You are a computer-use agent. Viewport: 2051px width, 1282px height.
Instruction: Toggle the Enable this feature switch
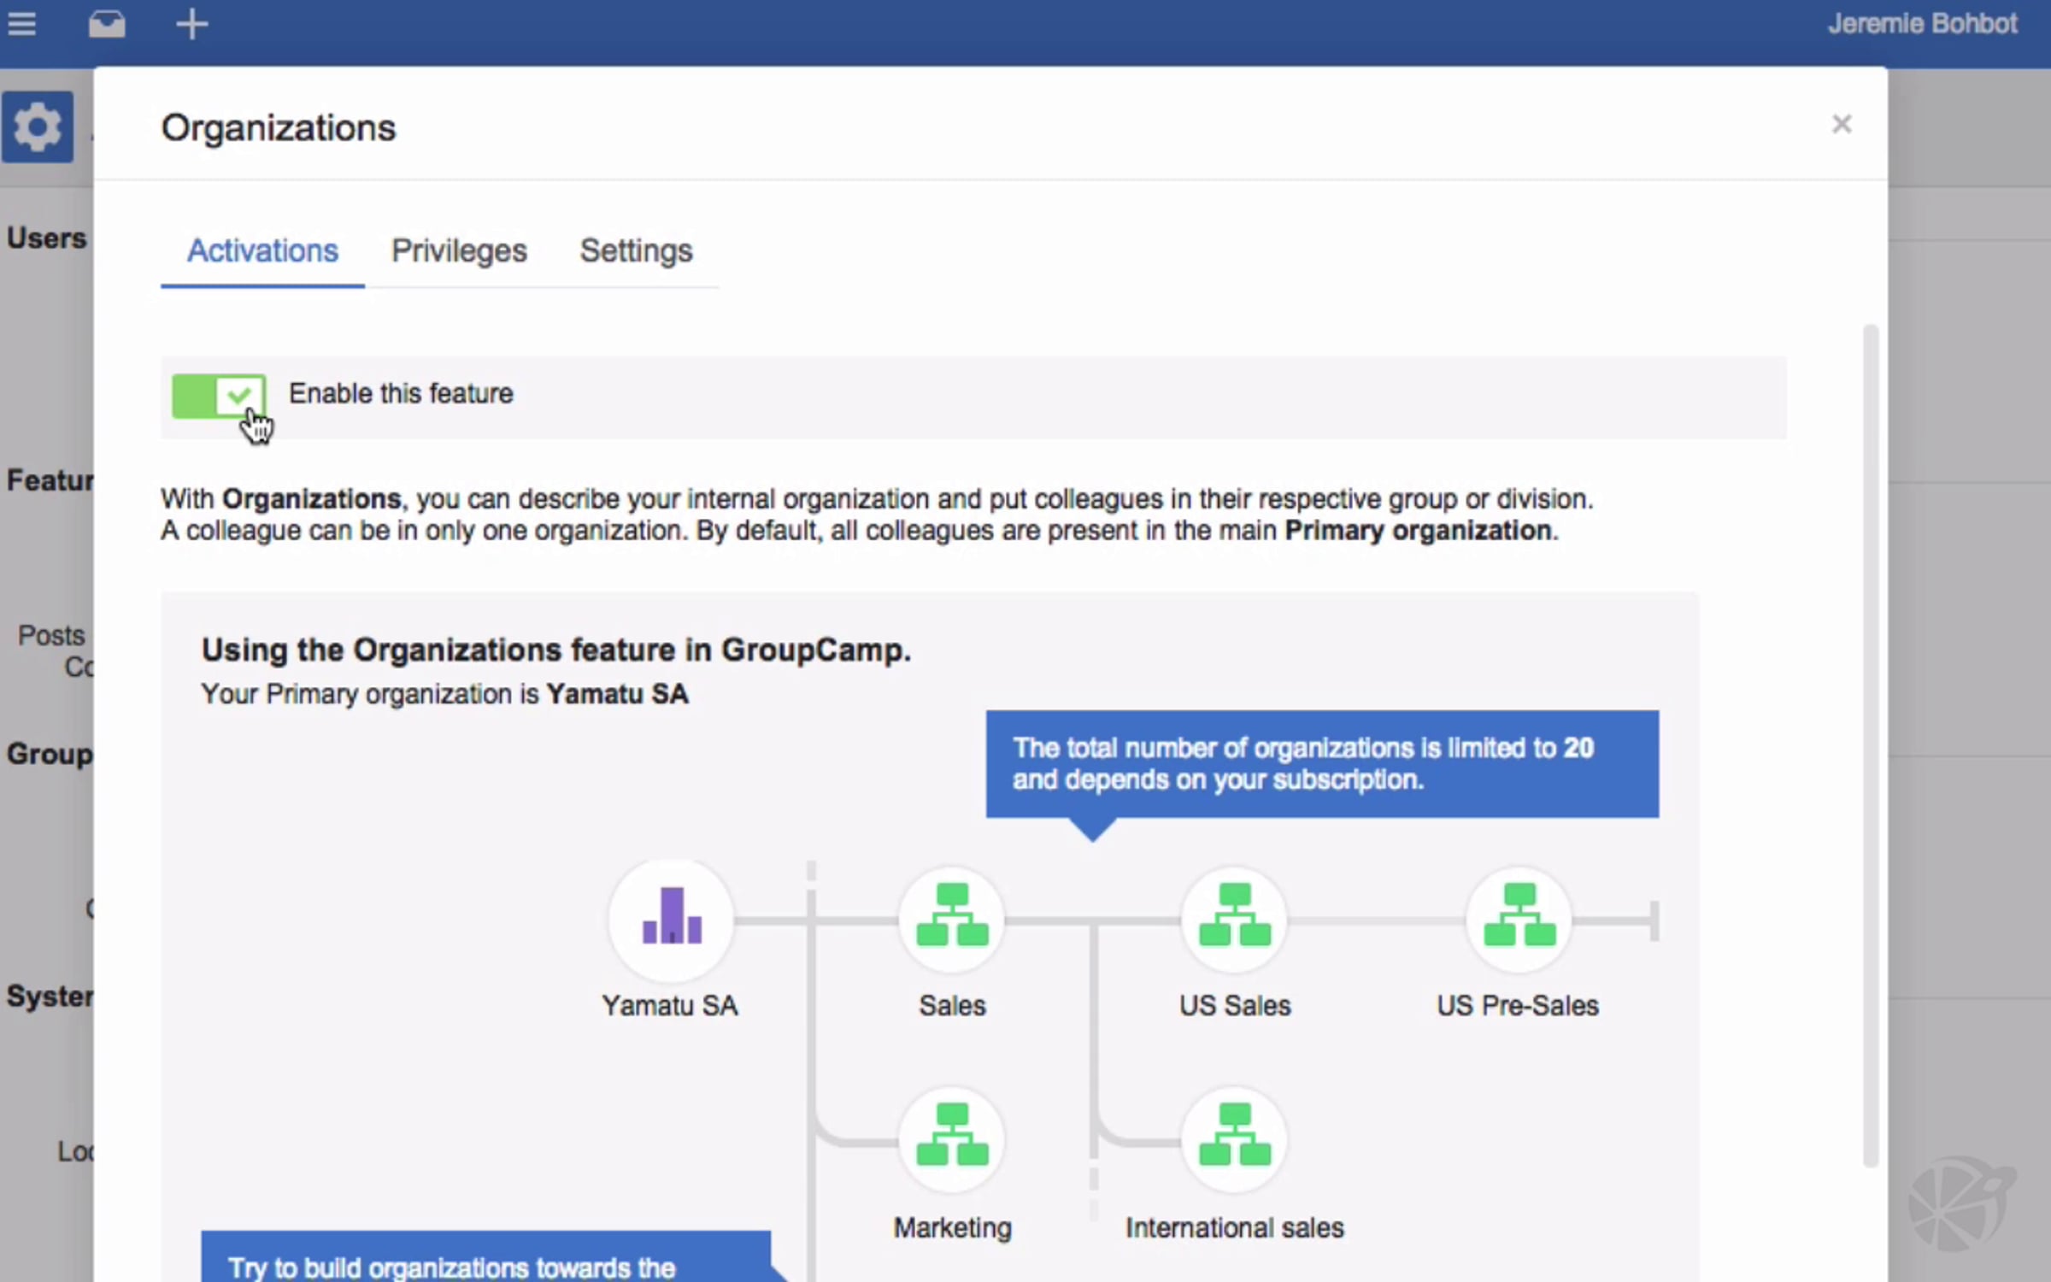[219, 396]
